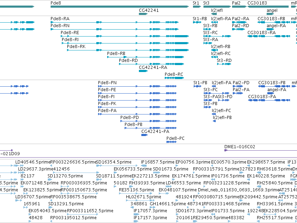Screen dimensions: 297x223
Task: Select the Pal2-RD transcript label
Action: [240, 26]
